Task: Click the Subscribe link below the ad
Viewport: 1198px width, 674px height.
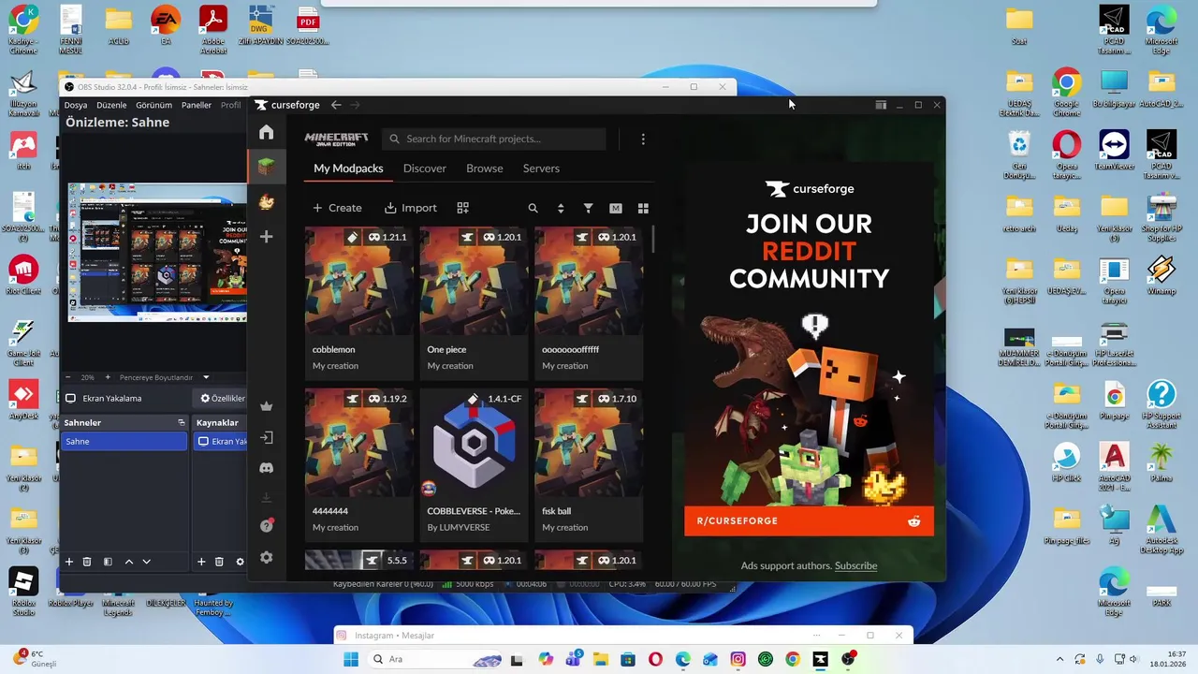Action: pyautogui.click(x=855, y=565)
